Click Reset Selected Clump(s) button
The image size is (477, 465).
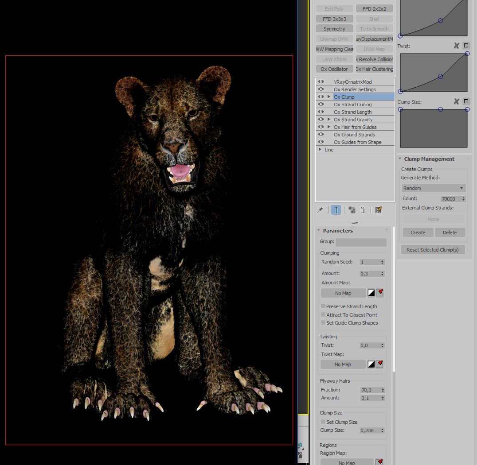click(x=432, y=250)
